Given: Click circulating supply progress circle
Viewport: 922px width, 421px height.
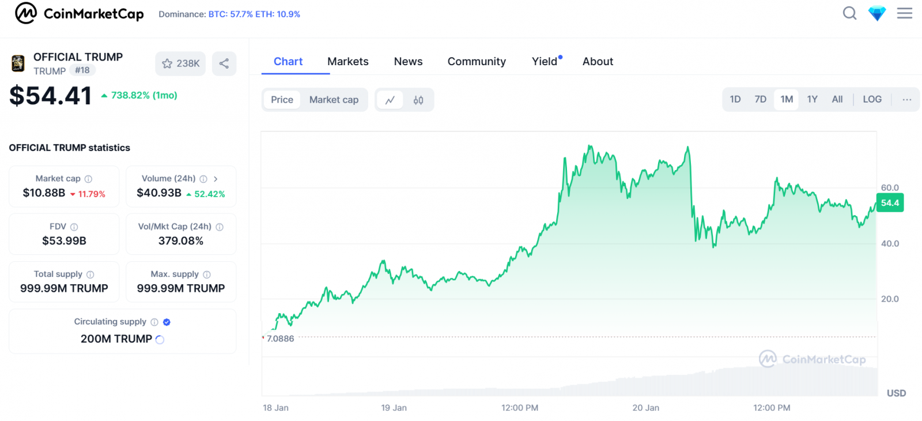Looking at the screenshot, I should pyautogui.click(x=160, y=340).
